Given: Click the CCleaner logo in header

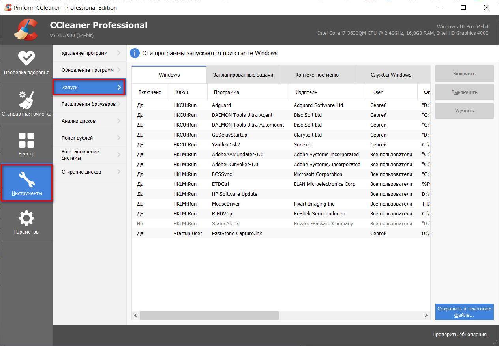Looking at the screenshot, I should tap(26, 30).
